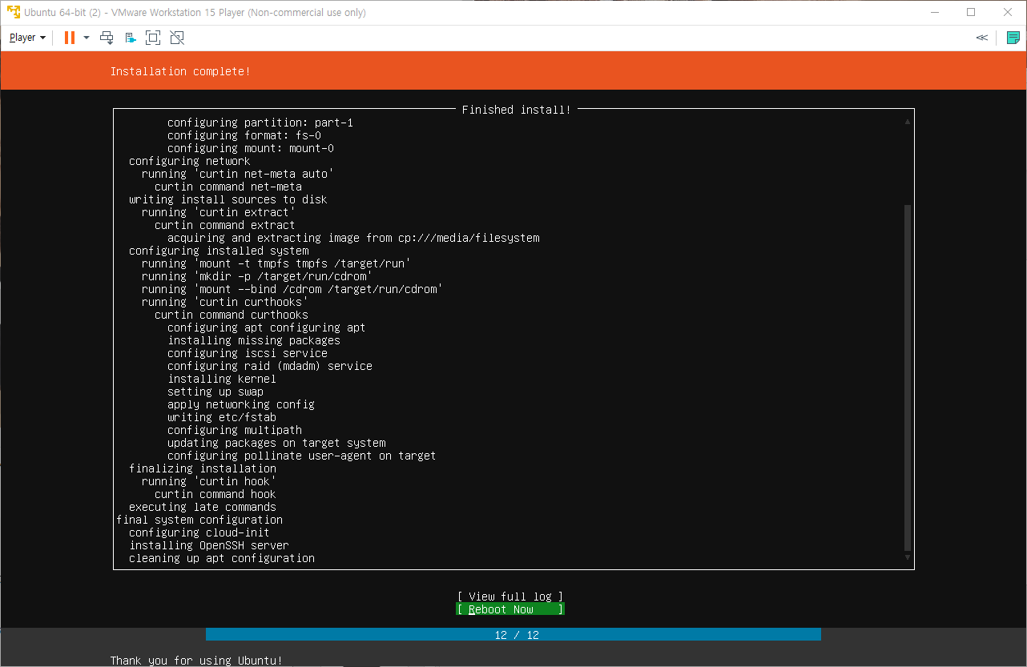Enter full screen mode
The image size is (1027, 667).
click(154, 38)
